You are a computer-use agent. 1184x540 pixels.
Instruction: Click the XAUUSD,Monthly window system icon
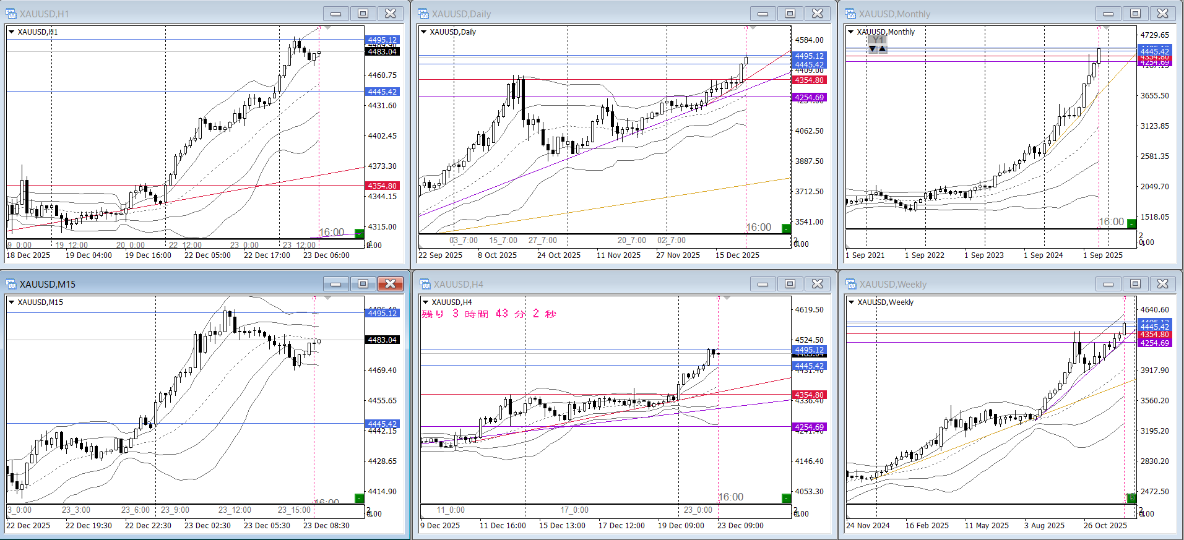pyautogui.click(x=850, y=14)
